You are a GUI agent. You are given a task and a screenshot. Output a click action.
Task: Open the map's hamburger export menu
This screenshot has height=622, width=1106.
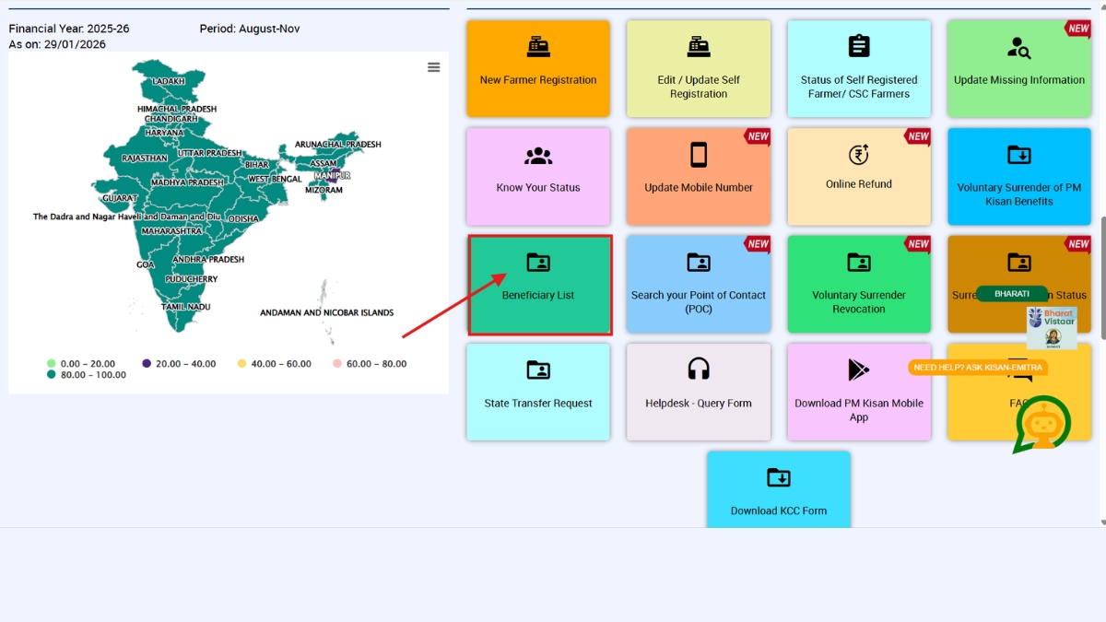click(433, 66)
